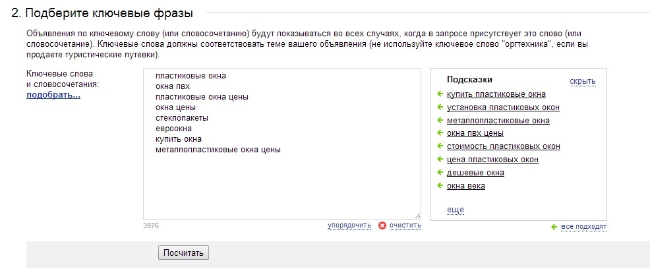This screenshot has height=269, width=650.
Task: Click the 'Посчитать' button
Action: 184,253
